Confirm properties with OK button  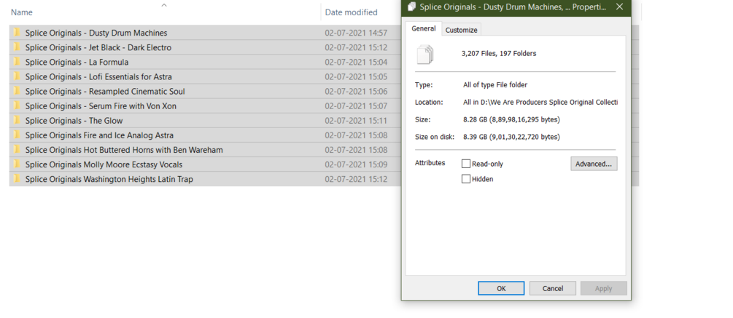coord(501,288)
